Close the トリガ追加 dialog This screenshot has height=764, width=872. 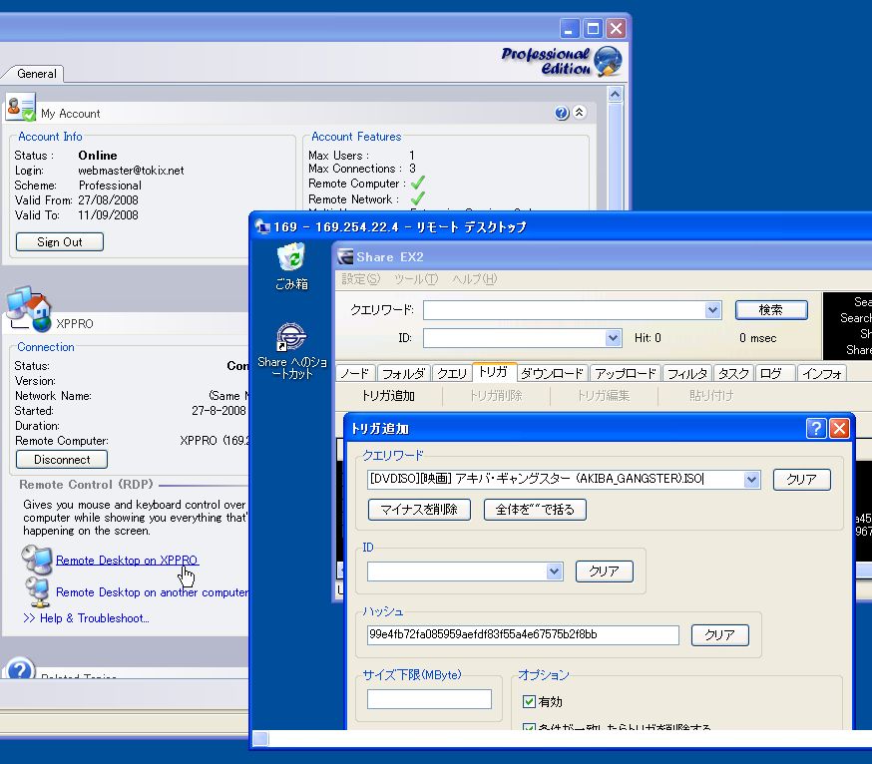pos(839,428)
